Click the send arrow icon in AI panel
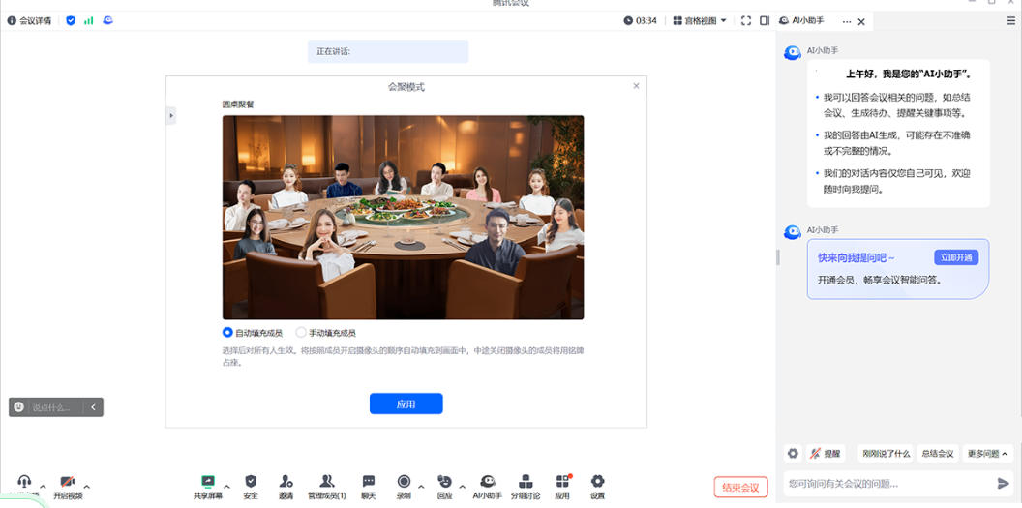Viewport: 1022px width, 508px height. pos(1003,483)
